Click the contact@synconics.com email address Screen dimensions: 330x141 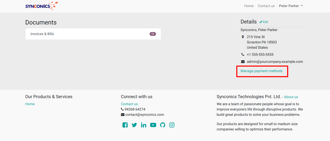(x=145, y=115)
